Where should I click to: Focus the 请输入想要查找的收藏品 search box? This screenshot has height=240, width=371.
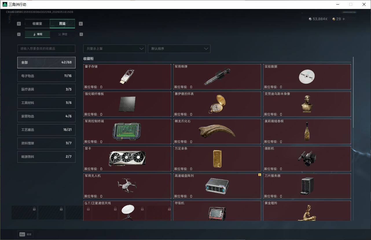pos(46,49)
